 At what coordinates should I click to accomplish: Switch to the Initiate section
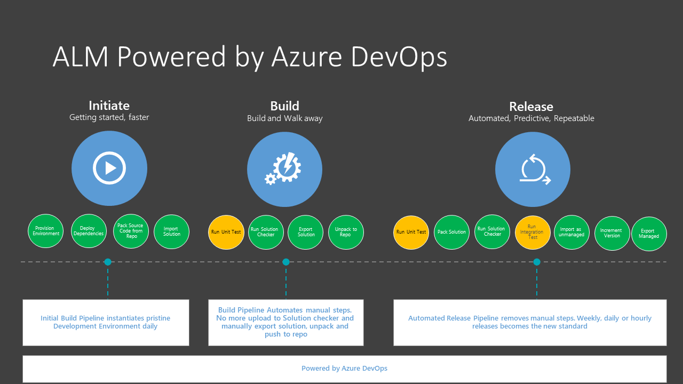tap(109, 106)
